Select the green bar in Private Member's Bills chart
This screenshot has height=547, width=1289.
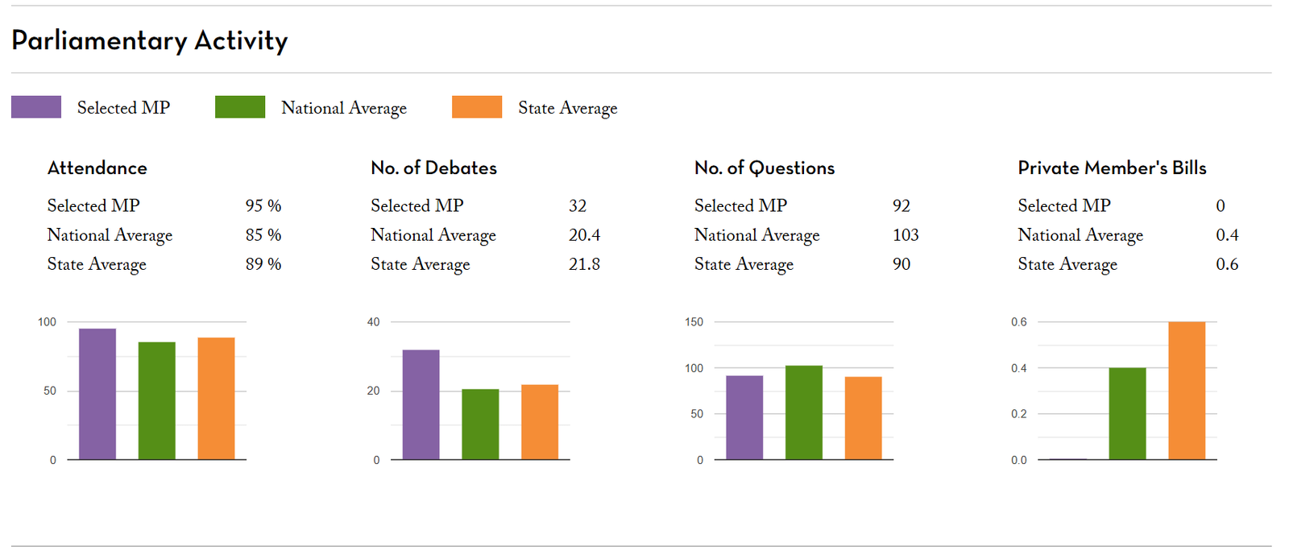tap(1127, 414)
